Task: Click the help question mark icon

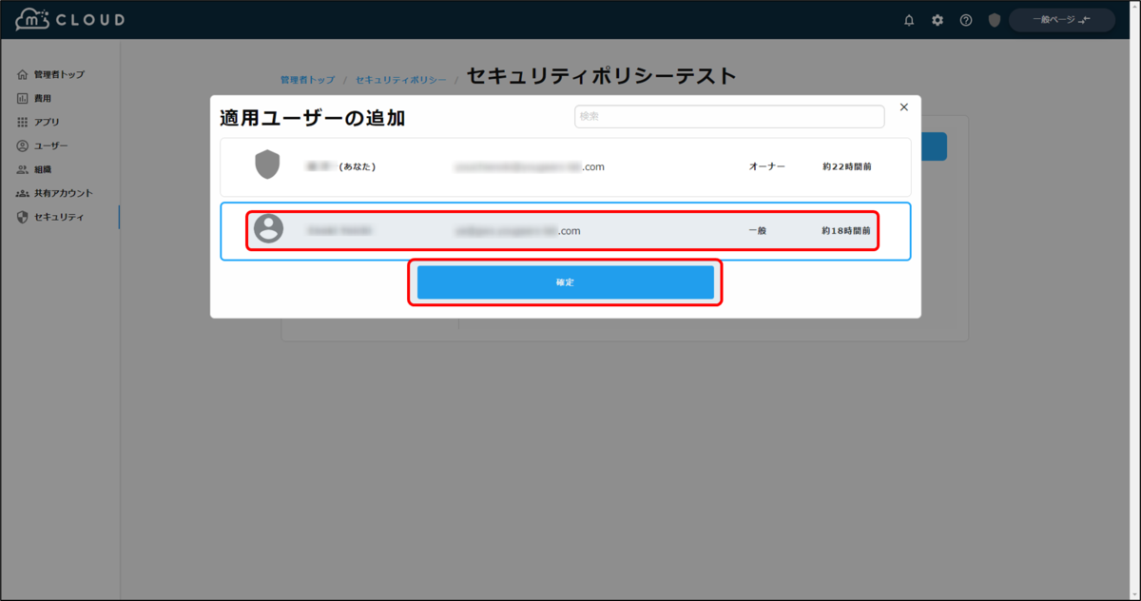Action: point(965,19)
